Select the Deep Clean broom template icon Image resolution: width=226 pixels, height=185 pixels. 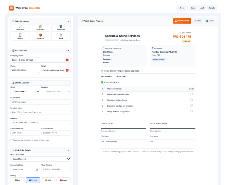[x=20, y=26]
